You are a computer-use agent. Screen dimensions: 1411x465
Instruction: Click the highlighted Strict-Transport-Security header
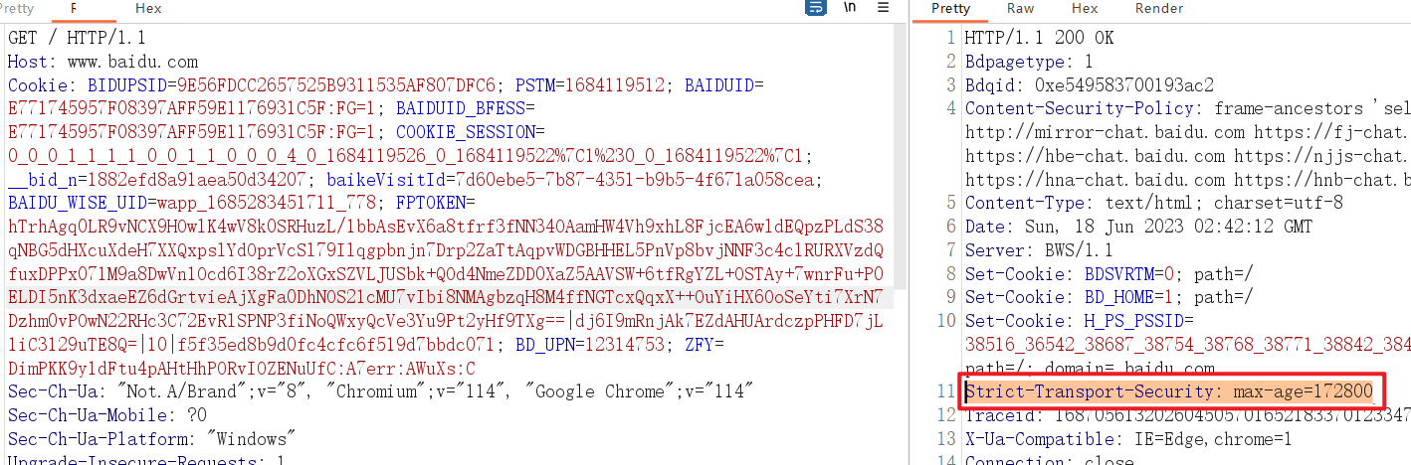point(1169,391)
